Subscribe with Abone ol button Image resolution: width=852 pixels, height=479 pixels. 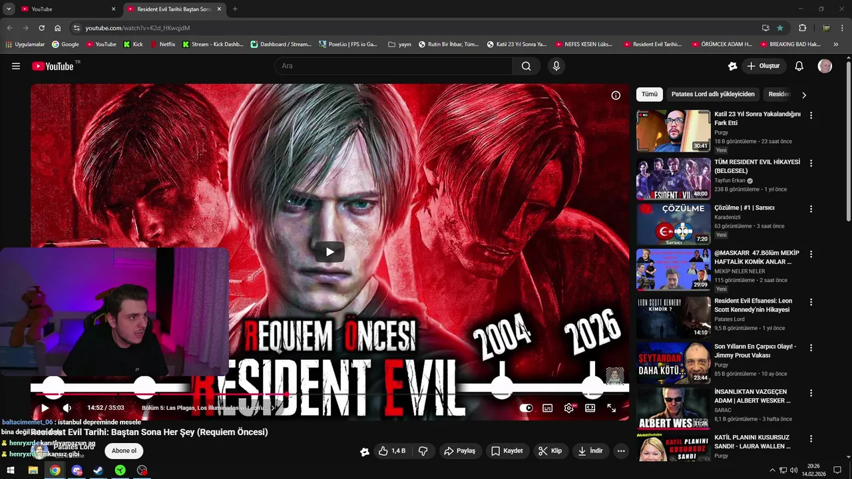[x=124, y=450]
